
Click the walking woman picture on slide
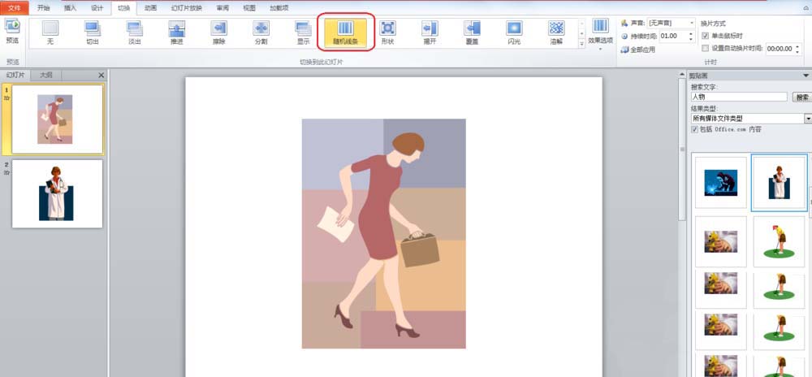(384, 233)
